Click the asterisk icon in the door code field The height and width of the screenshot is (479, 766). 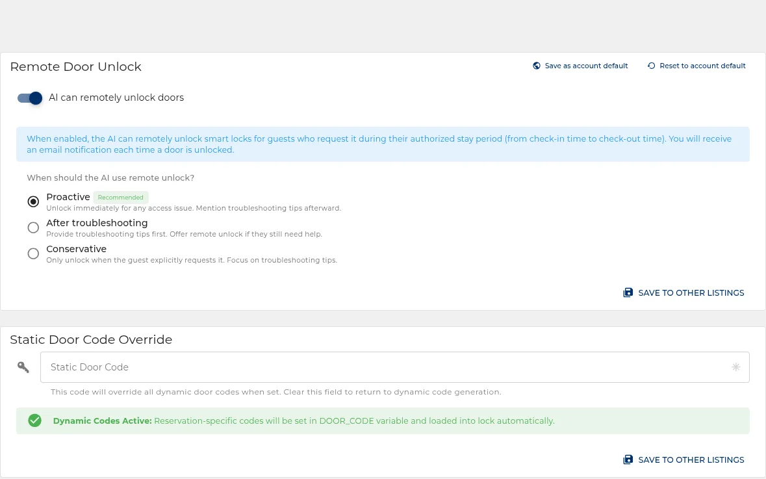pyautogui.click(x=735, y=367)
